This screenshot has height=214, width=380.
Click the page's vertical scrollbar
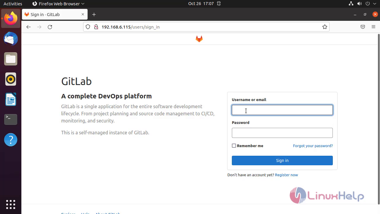(378, 119)
